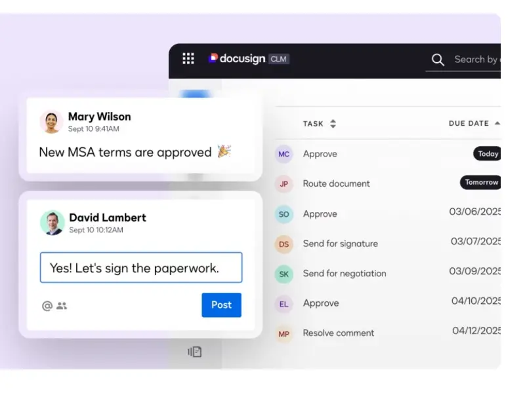Sort by the DUE DATE column arrow
The image size is (525, 393).
(x=497, y=123)
